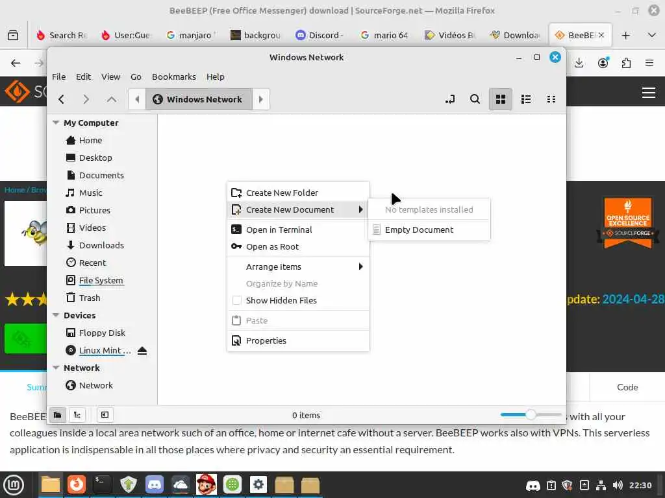This screenshot has height=498, width=665.
Task: Collapse the Network sidebar section
Action: pos(56,368)
